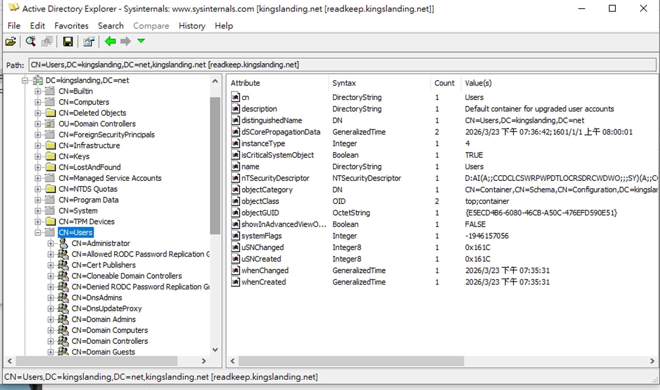The height and width of the screenshot is (390, 660).
Task: Open the Help menu
Action: (x=224, y=26)
